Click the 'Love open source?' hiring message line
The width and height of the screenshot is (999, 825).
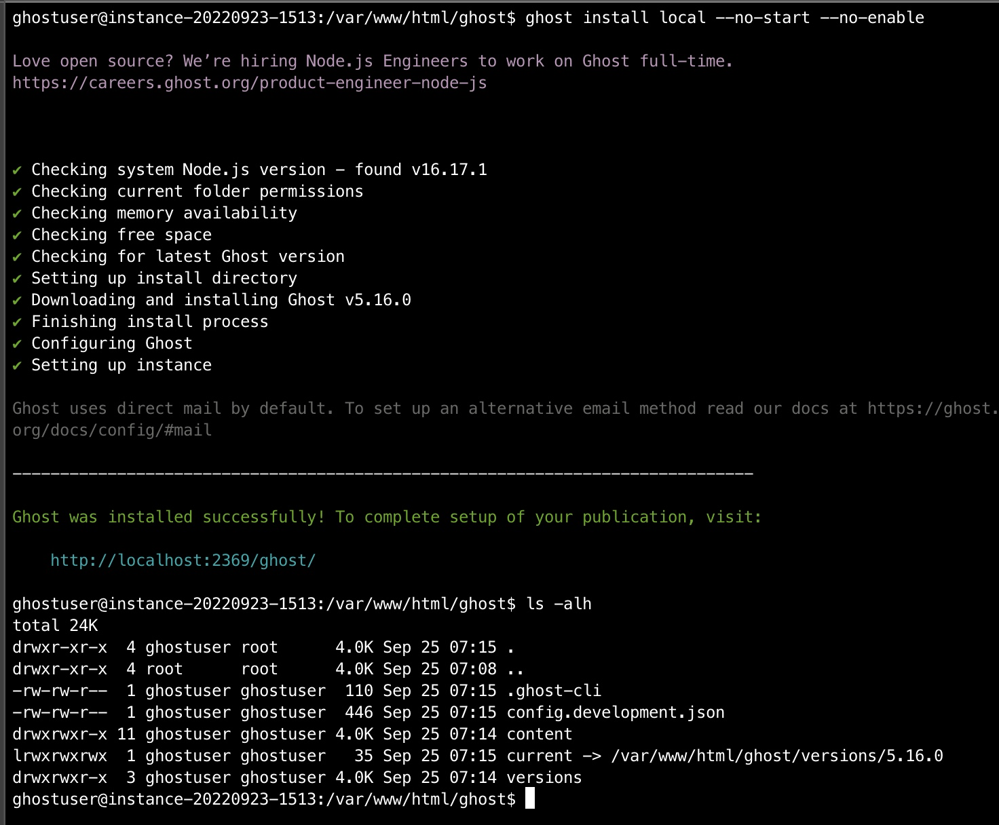click(x=373, y=61)
